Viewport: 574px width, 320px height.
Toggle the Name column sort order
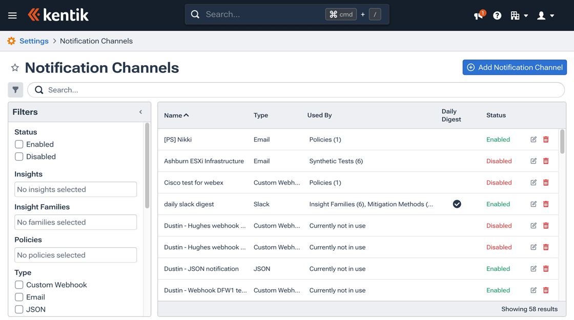click(176, 115)
